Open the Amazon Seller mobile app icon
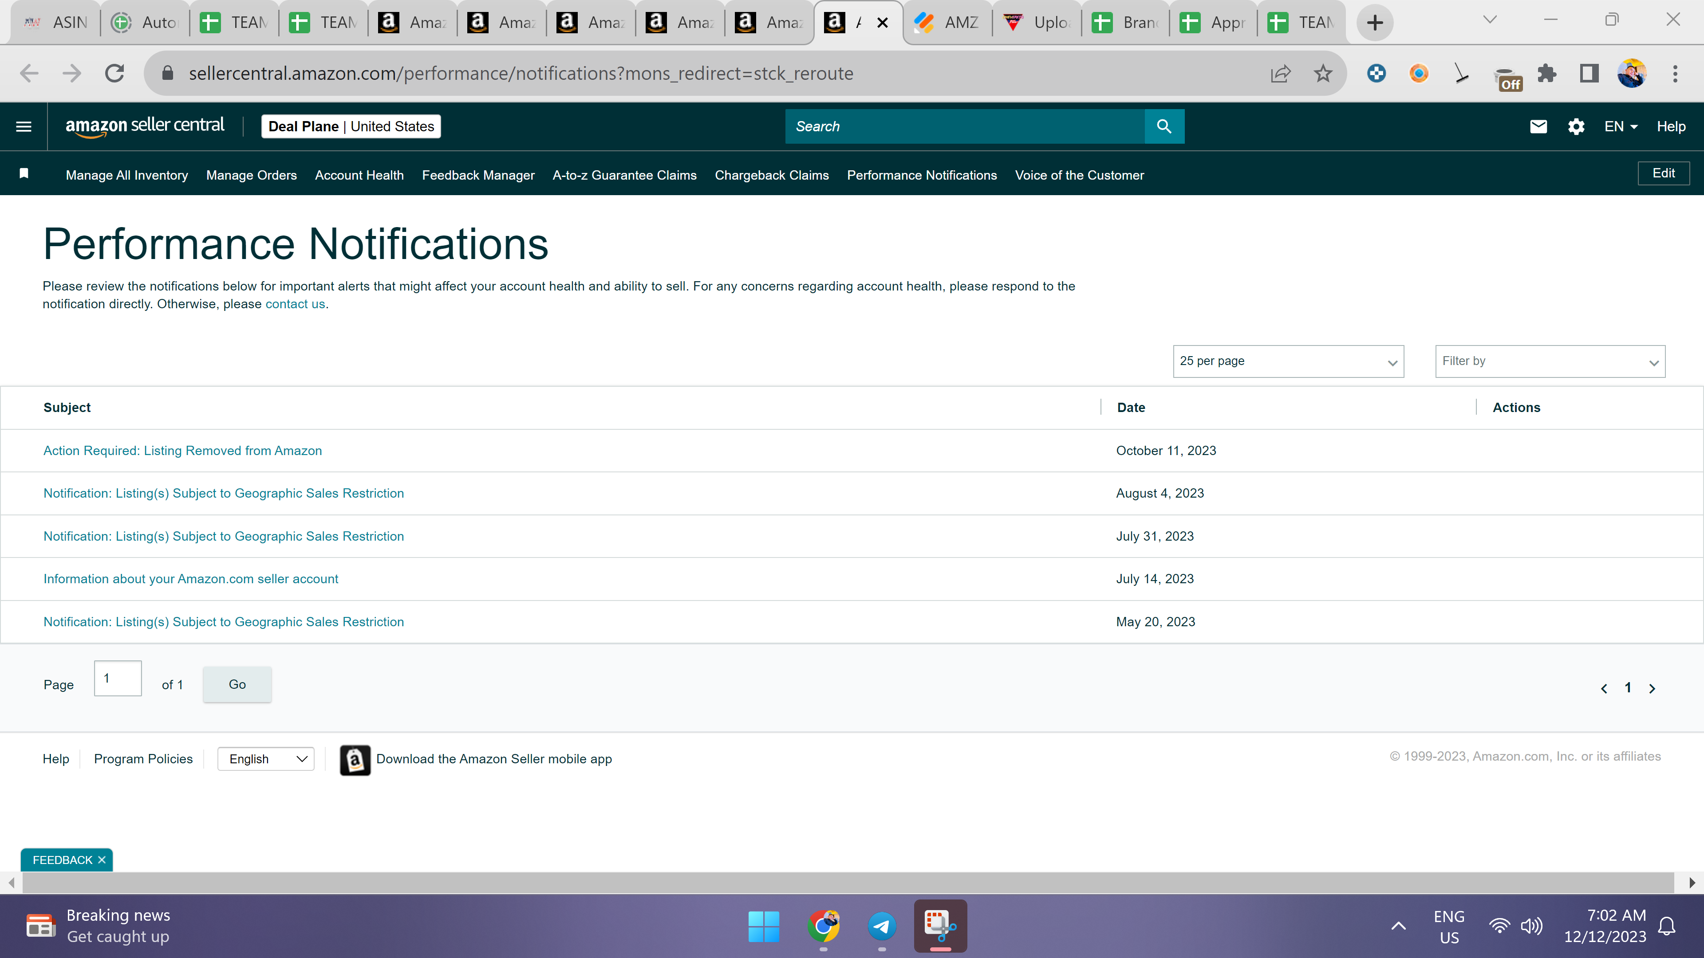The height and width of the screenshot is (958, 1704). [355, 760]
